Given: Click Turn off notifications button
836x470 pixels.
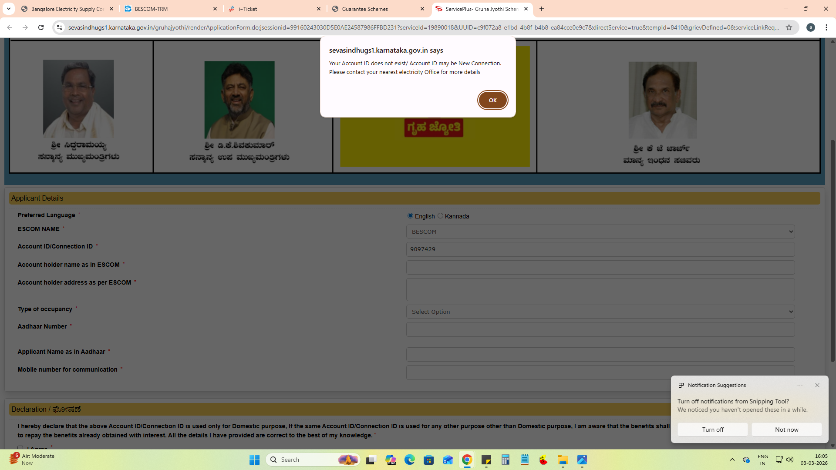Looking at the screenshot, I should coord(713,430).
